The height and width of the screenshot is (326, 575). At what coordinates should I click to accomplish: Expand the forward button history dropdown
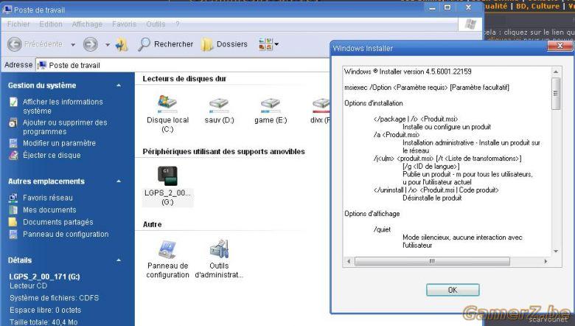coord(108,45)
